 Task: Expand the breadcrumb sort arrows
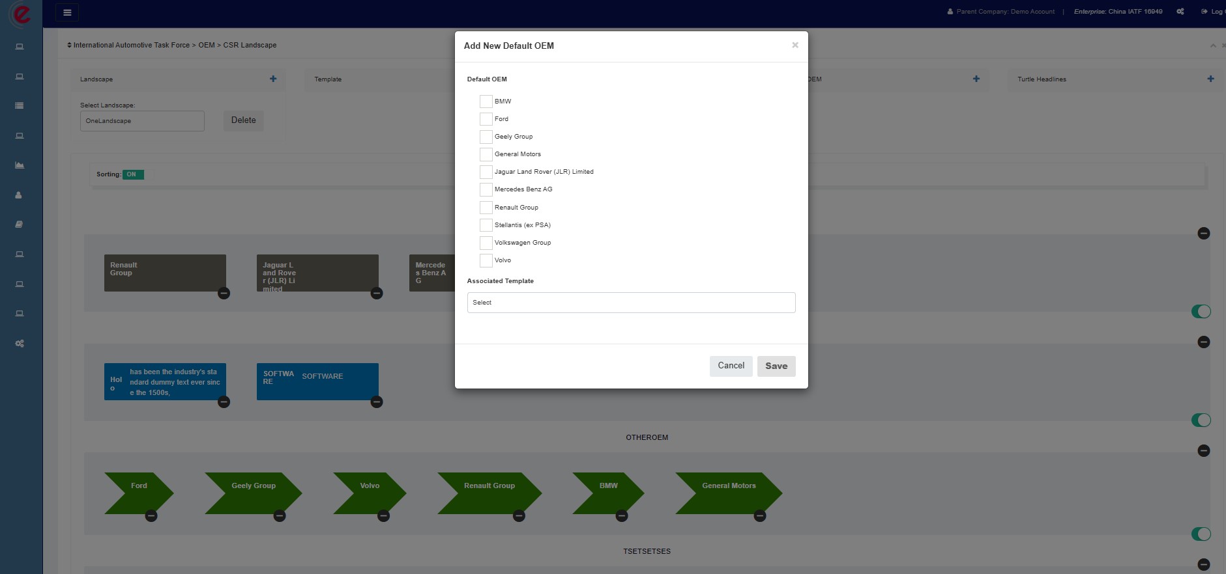click(x=69, y=45)
